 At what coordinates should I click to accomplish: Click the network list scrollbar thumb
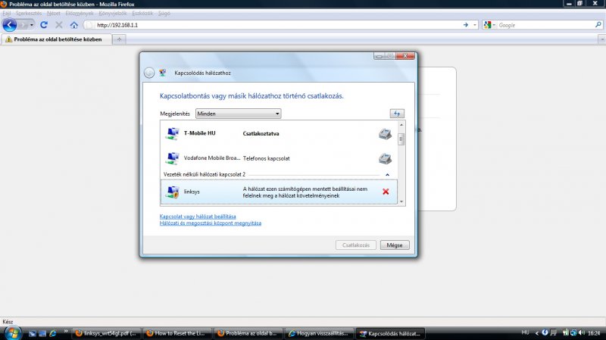point(401,139)
